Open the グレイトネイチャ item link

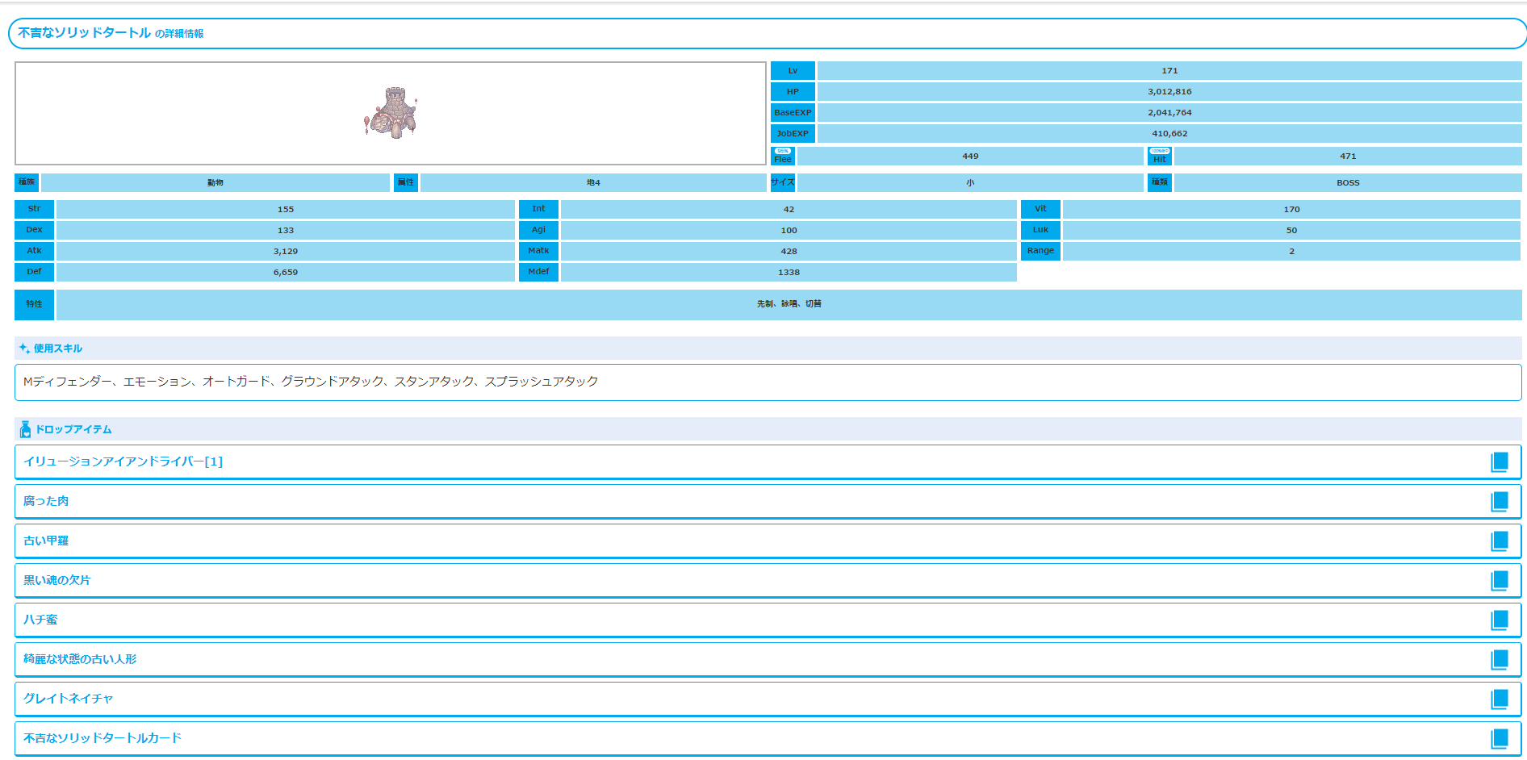(69, 699)
